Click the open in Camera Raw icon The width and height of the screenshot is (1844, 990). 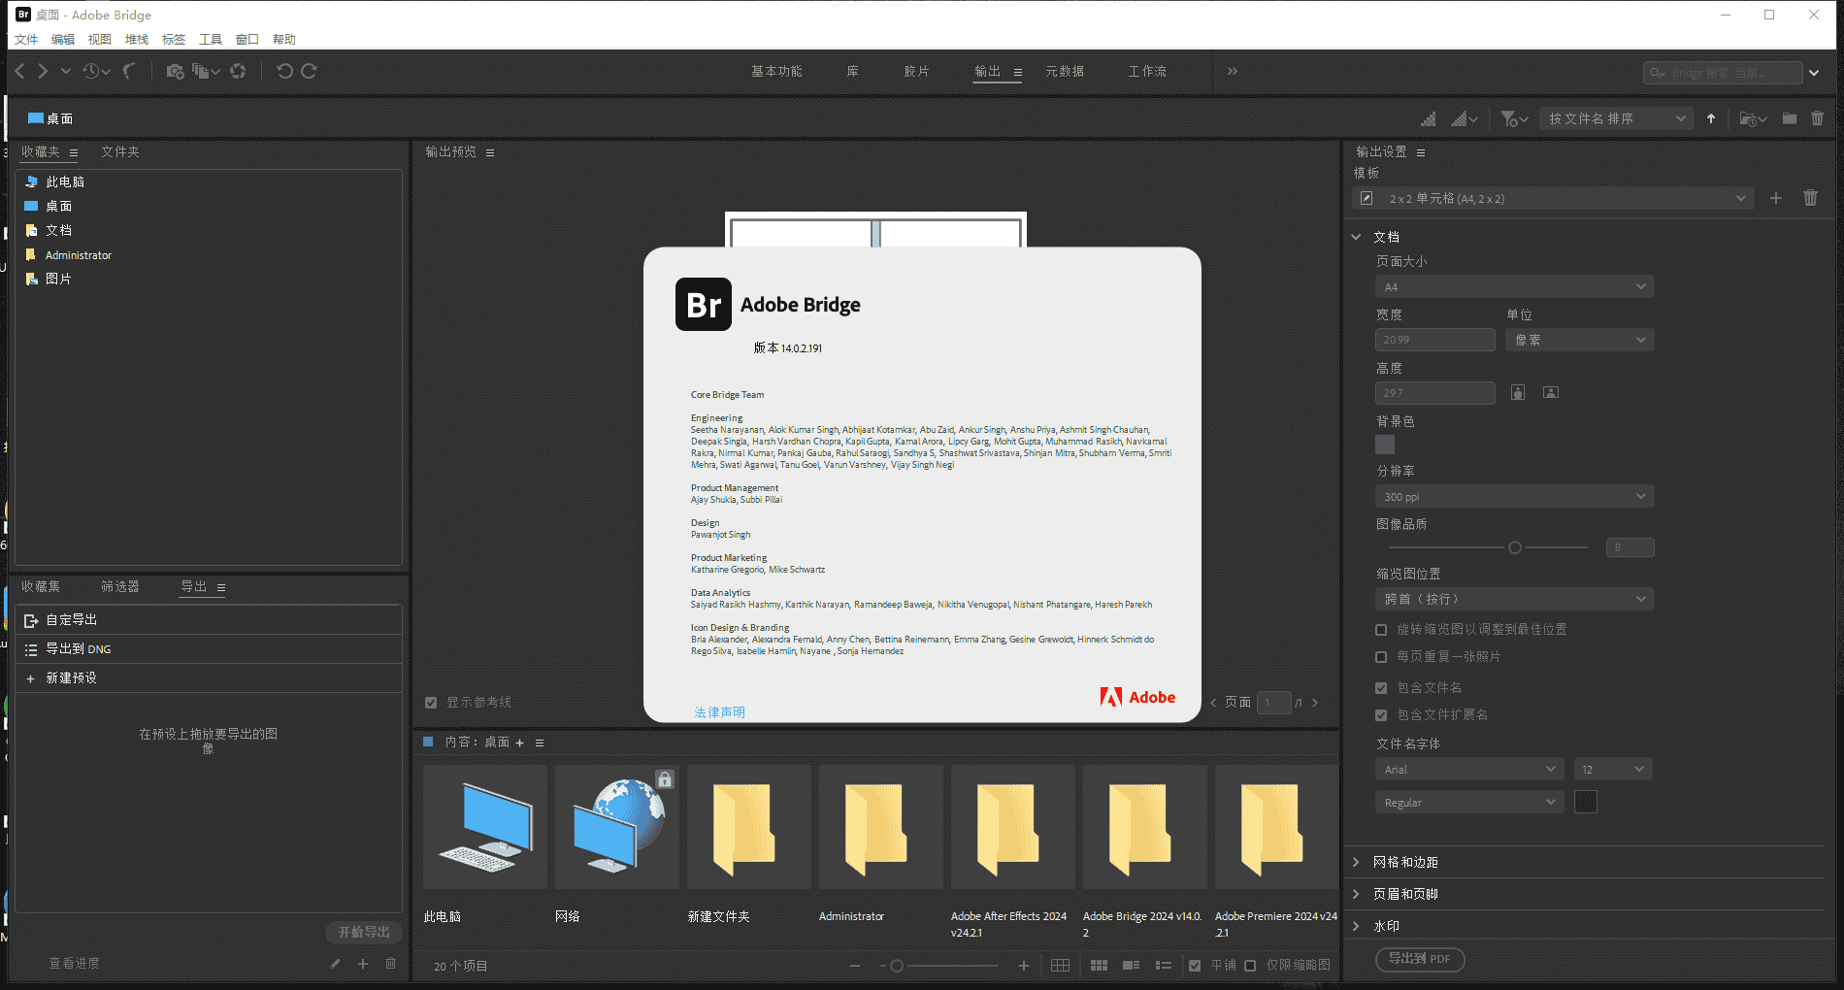(238, 72)
